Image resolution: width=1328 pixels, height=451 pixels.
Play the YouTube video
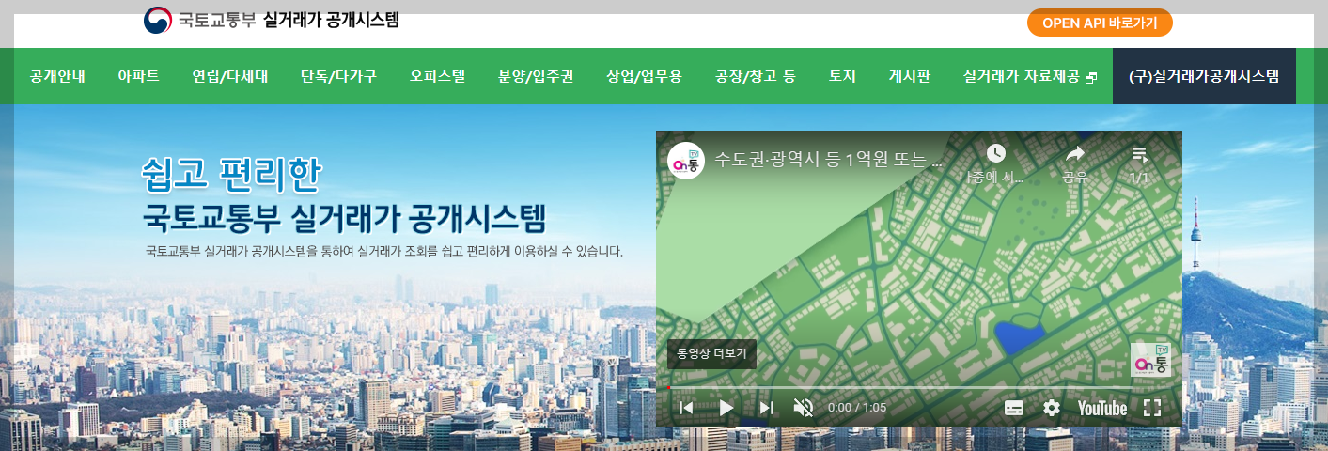point(726,407)
